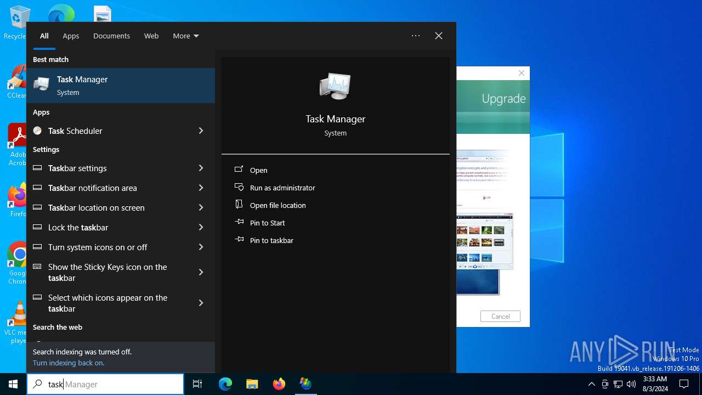The image size is (702, 395).
Task: Close the search panel with X
Action: pos(439,36)
